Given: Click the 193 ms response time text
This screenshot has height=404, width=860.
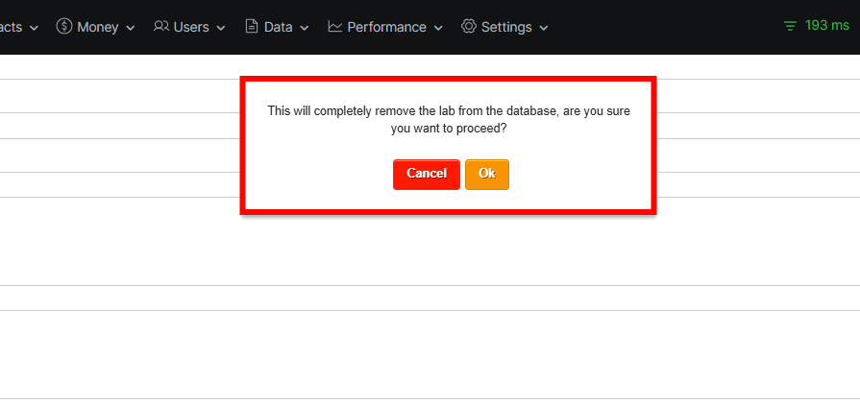Looking at the screenshot, I should click(827, 26).
